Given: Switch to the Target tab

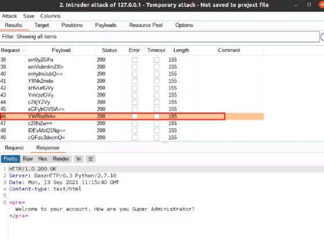Looking at the screenshot, I should tap(42, 25).
